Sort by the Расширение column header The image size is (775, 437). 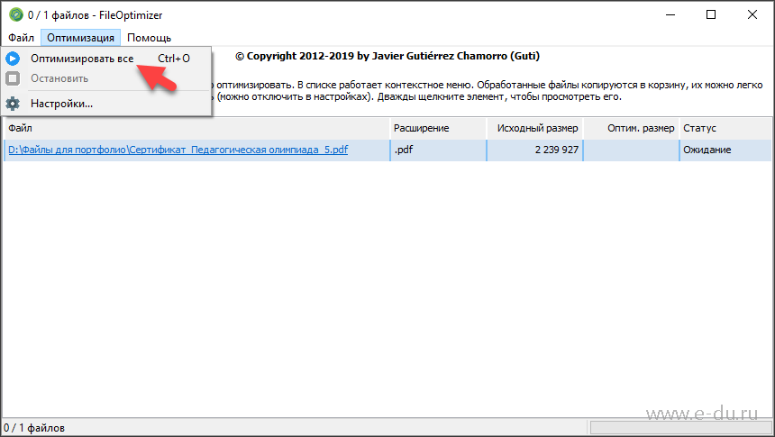438,128
